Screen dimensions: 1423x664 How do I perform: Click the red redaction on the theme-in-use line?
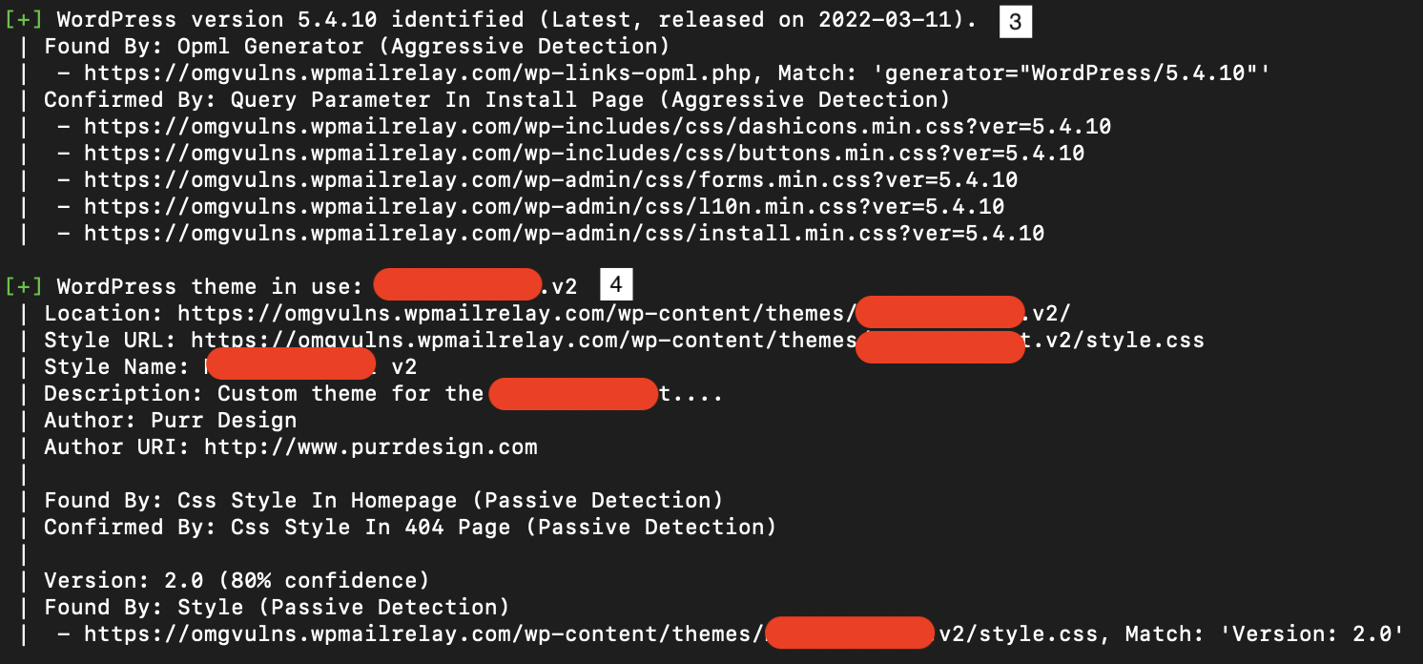[458, 285]
